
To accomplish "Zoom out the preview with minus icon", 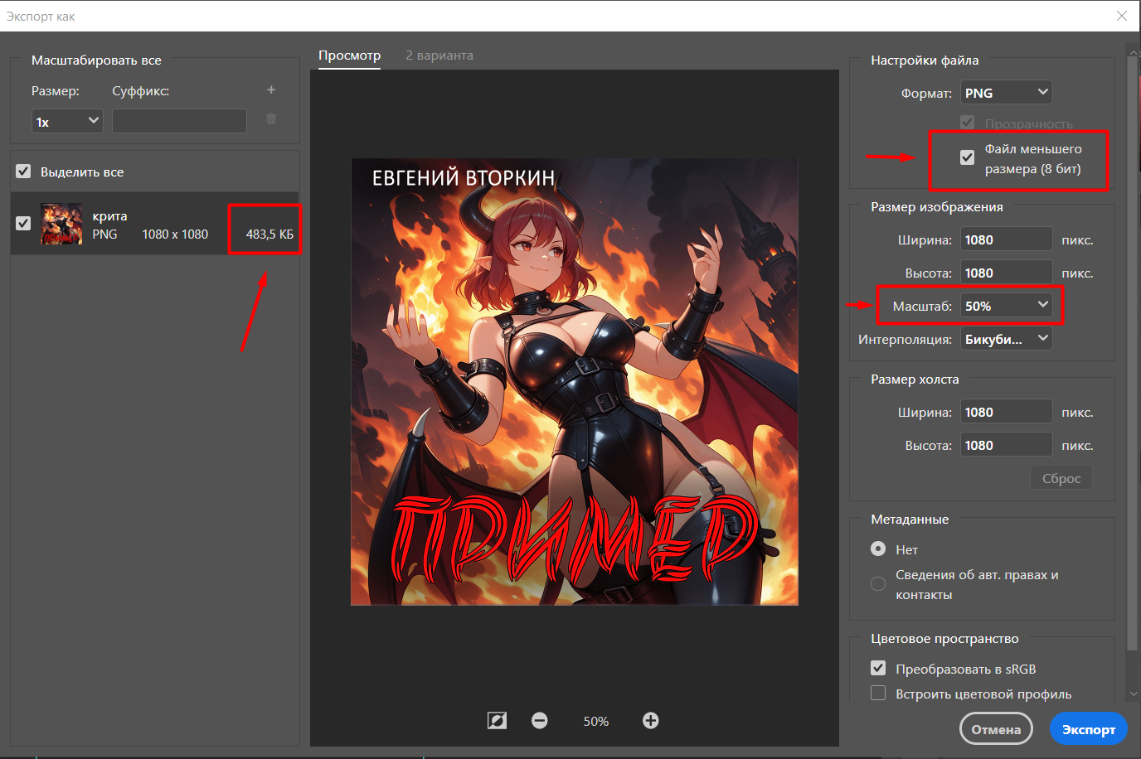I will pos(540,721).
